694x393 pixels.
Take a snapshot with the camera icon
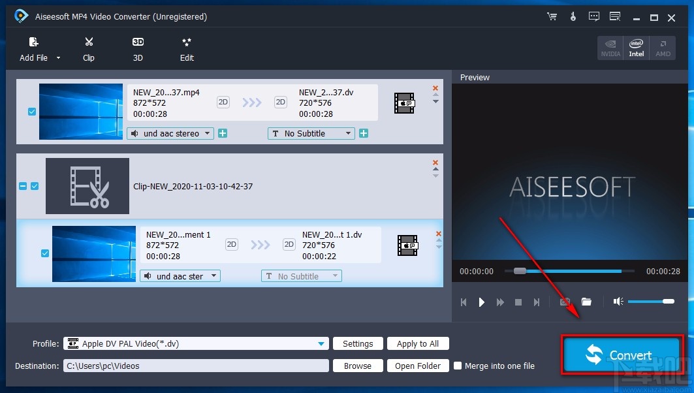click(565, 302)
